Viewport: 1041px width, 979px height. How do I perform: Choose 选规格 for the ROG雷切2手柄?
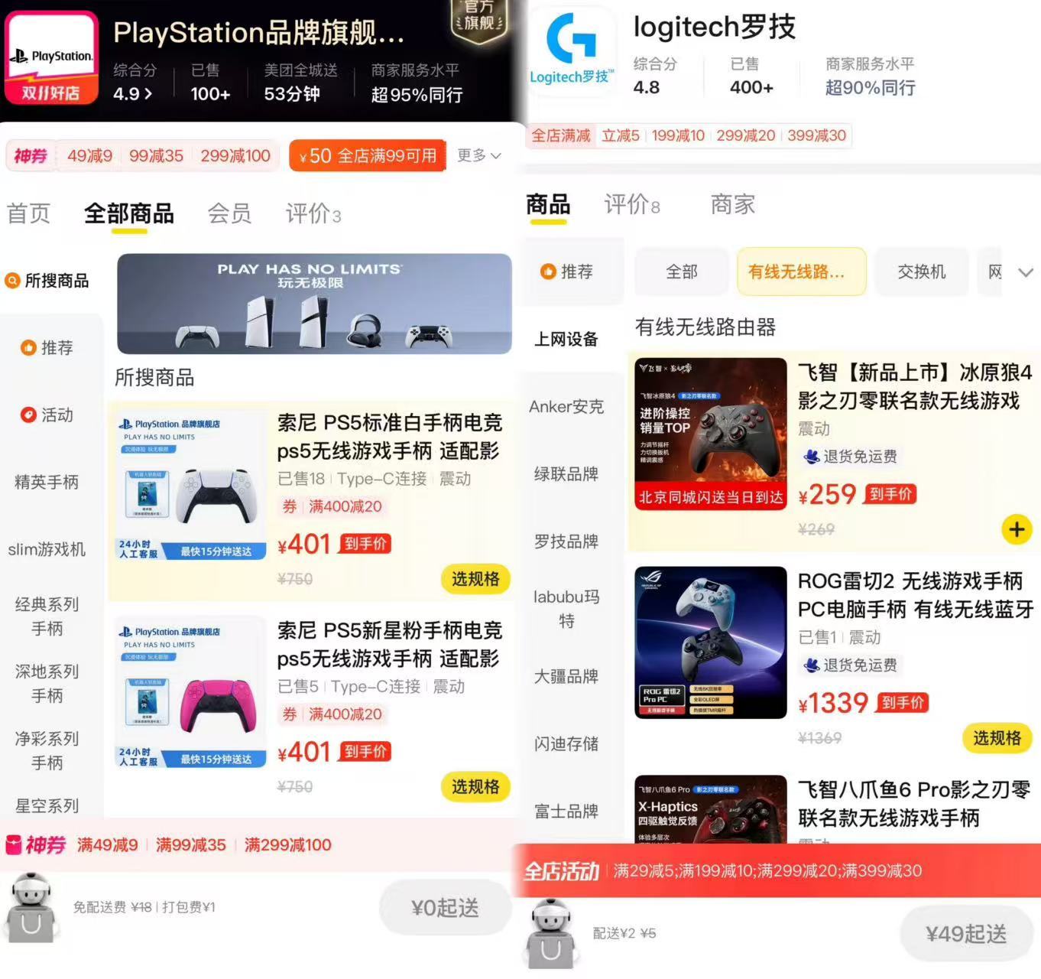[997, 738]
